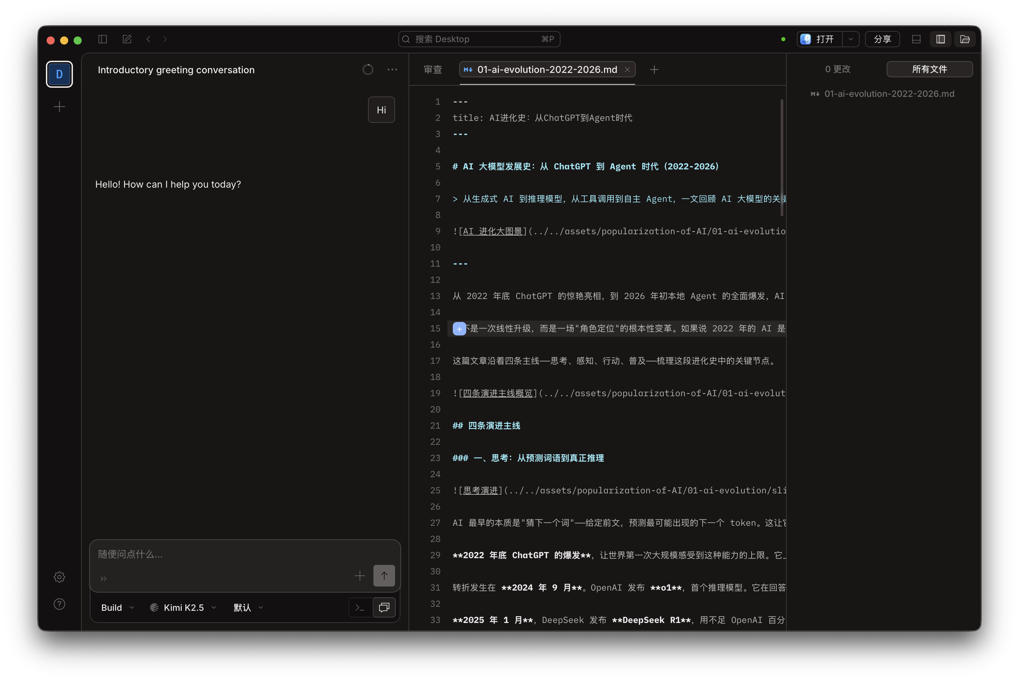
Task: Toggle terminal mode with the >_ icon
Action: (x=360, y=607)
